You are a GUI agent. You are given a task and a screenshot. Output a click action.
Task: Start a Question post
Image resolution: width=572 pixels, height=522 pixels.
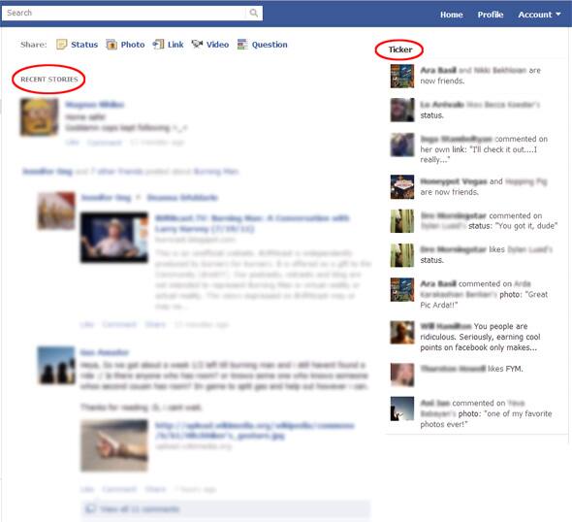[262, 45]
